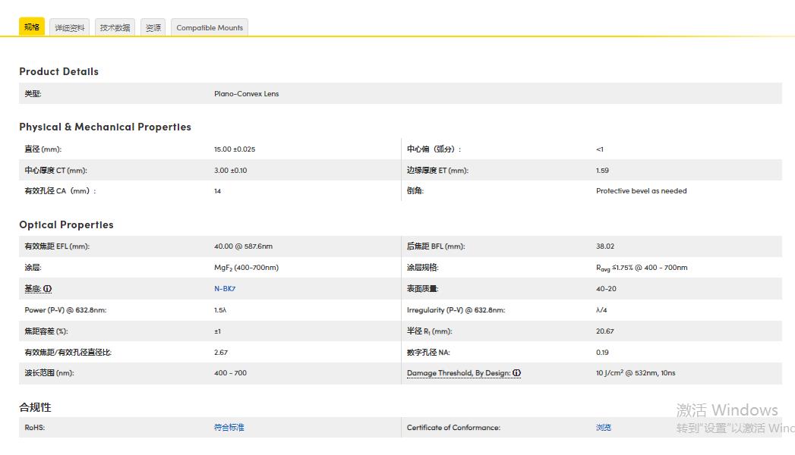
Task: Click the Product Details heading
Action: (x=58, y=71)
